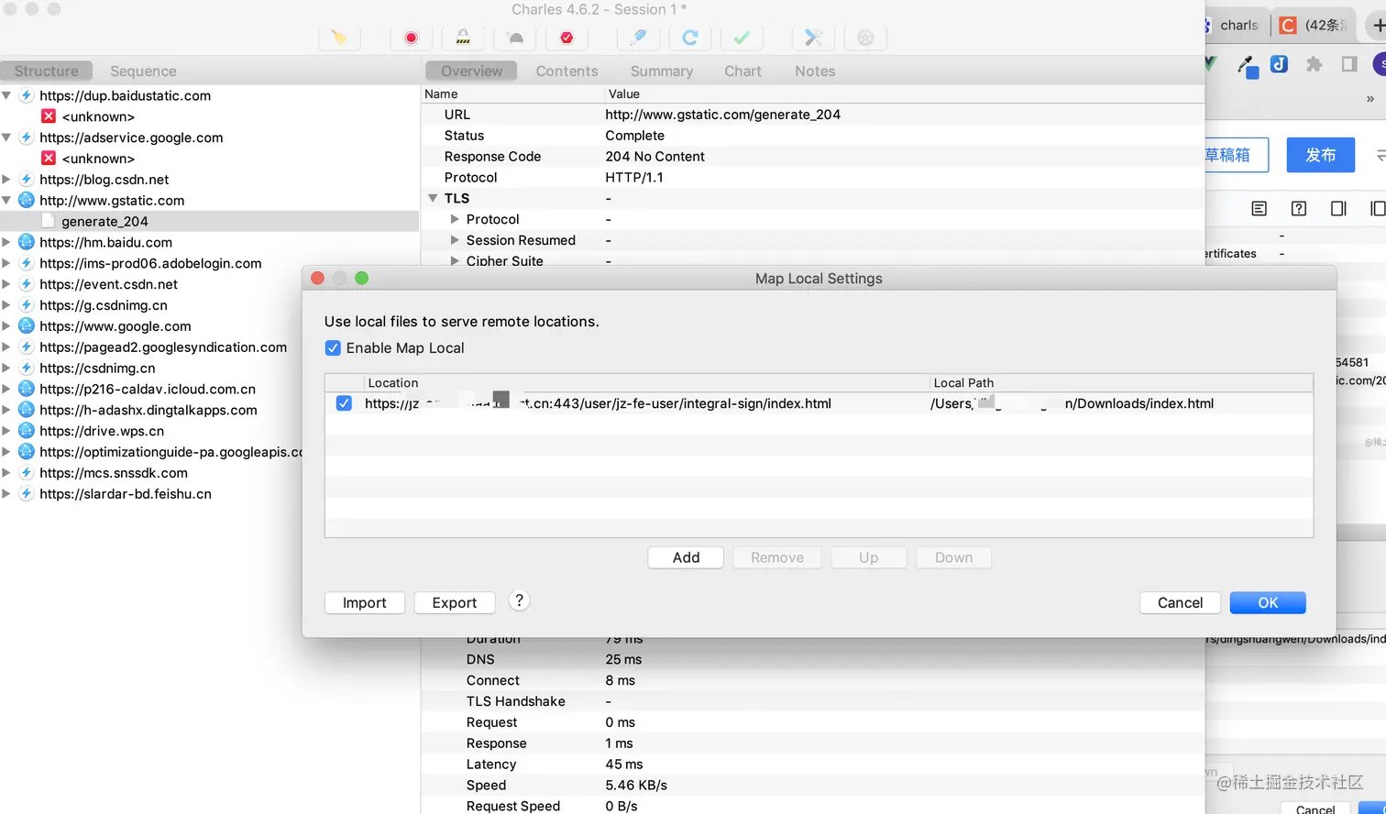Uncheck the integral-sign/index.html mapping row checkbox
The height and width of the screenshot is (814, 1386).
point(344,403)
